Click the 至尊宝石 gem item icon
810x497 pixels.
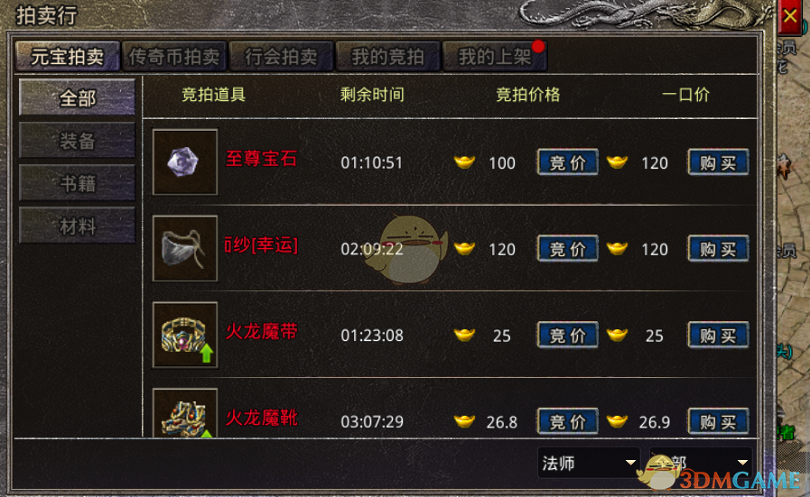[185, 162]
